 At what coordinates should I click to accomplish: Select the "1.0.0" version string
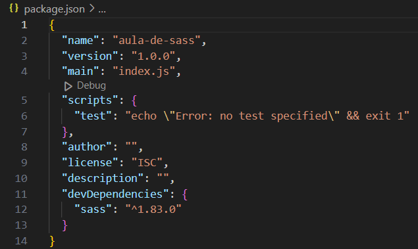click(x=153, y=56)
